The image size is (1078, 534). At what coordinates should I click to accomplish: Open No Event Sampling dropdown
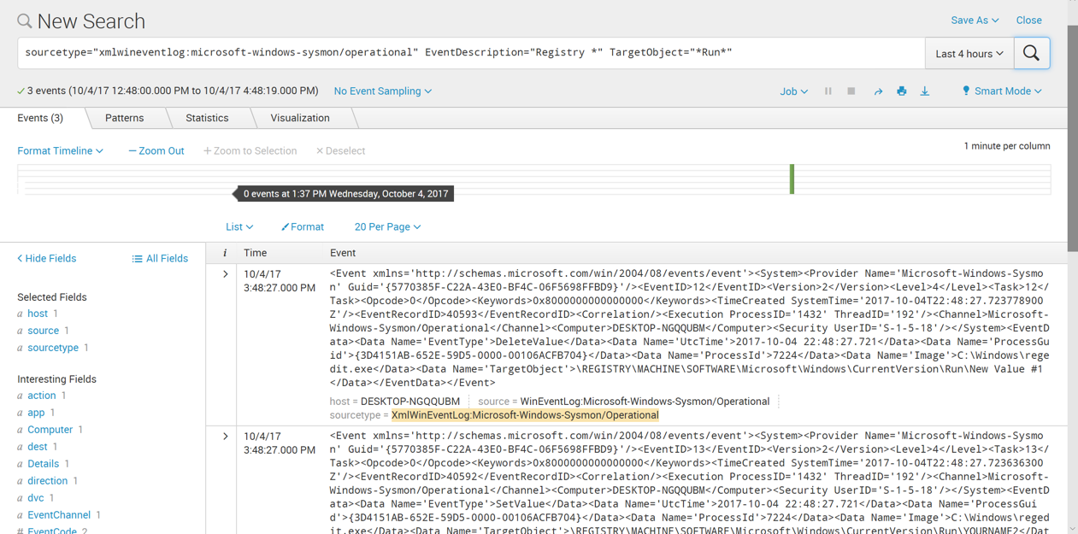pos(382,91)
